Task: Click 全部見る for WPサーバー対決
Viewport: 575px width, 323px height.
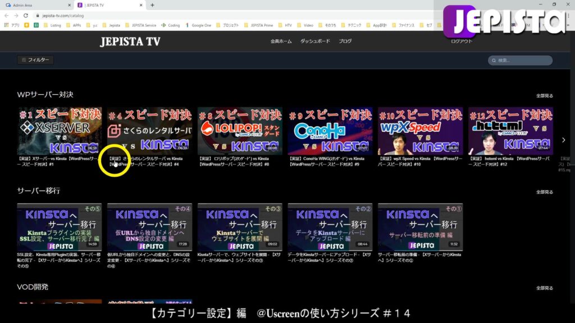Action: tap(545, 95)
